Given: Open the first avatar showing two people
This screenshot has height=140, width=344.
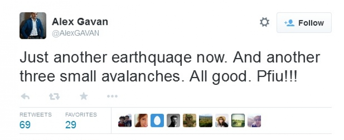Looking at the screenshot, I should [x=125, y=121].
